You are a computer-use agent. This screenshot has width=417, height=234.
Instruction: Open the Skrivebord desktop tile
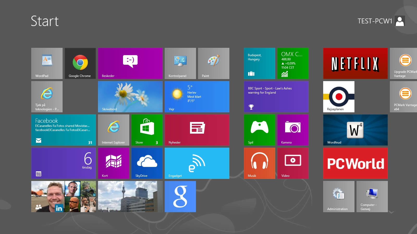tap(130, 96)
